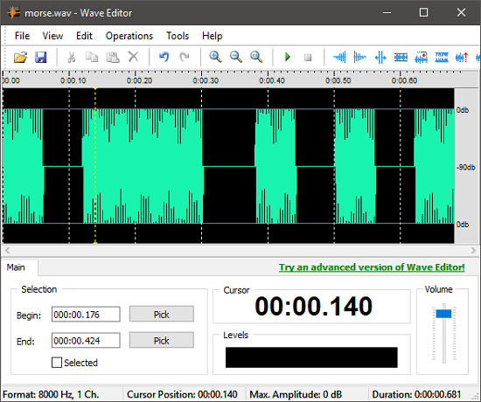Screen dimensions: 481x402
Task: Copy selection with the copy icon
Action: tap(92, 58)
